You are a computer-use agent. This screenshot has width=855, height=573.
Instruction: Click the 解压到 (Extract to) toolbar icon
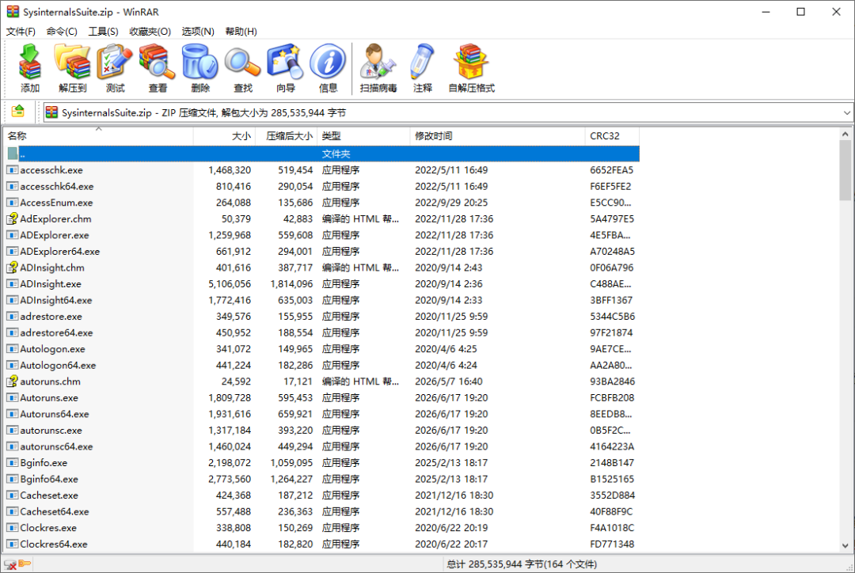click(73, 62)
